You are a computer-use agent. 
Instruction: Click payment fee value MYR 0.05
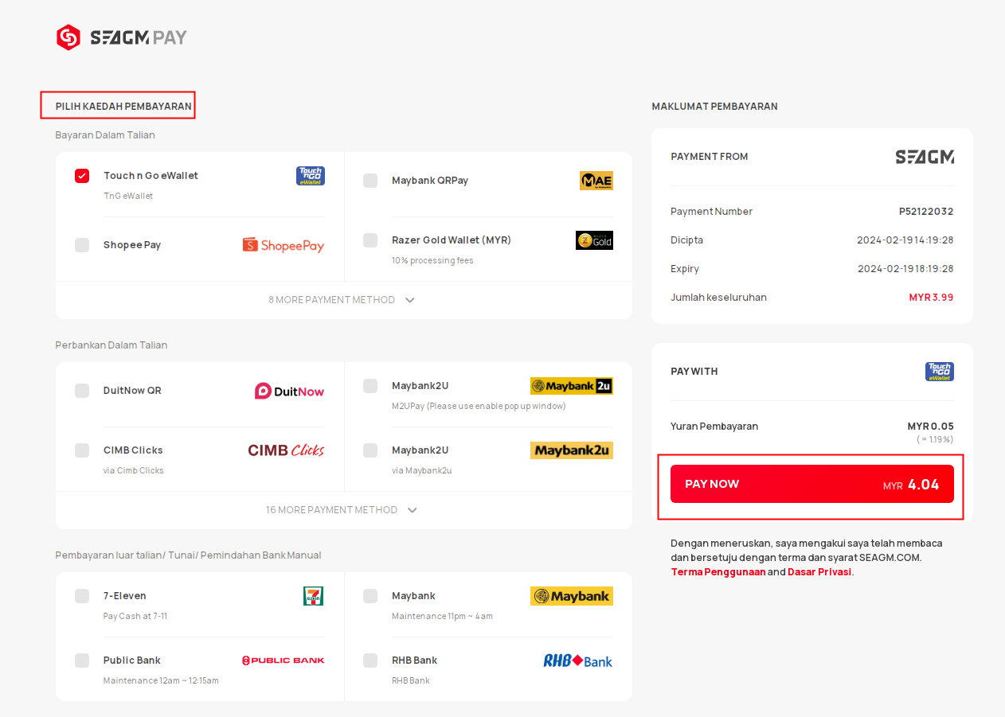pyautogui.click(x=930, y=427)
